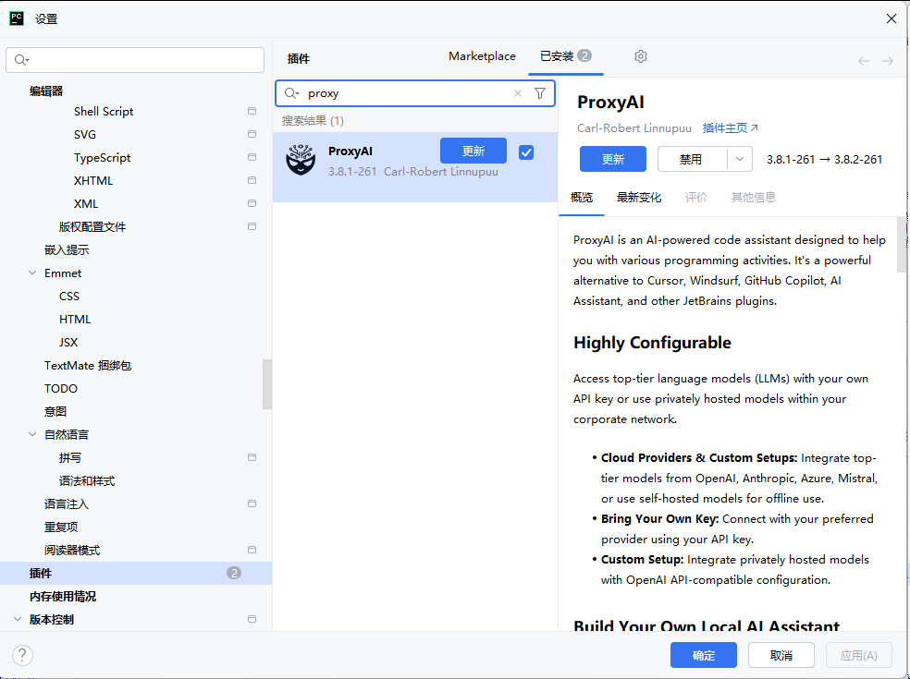The height and width of the screenshot is (679, 910).
Task: Select 编辑器 heading in settings tree
Action: click(x=46, y=91)
